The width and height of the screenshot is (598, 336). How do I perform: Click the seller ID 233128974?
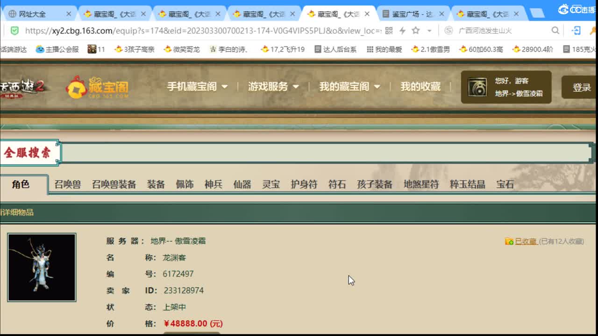184,290
